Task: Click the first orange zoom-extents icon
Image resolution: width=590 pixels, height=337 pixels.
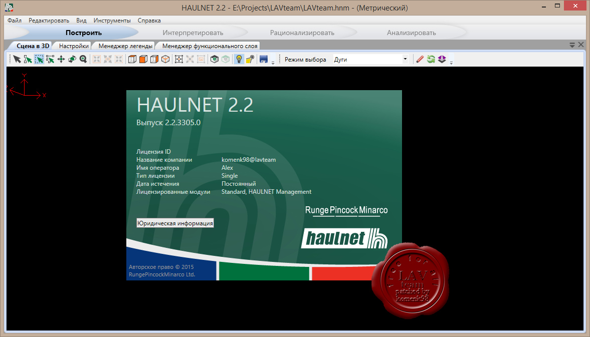Action: click(97, 60)
